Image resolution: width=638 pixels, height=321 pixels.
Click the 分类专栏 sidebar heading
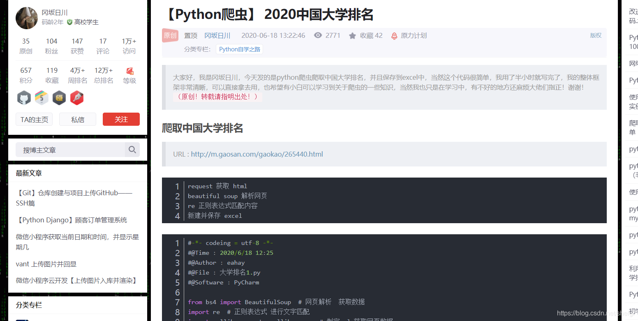(x=29, y=305)
